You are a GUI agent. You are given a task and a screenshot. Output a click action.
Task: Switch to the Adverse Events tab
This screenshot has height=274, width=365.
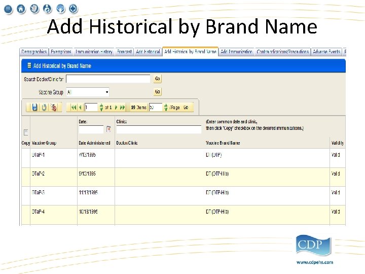326,52
